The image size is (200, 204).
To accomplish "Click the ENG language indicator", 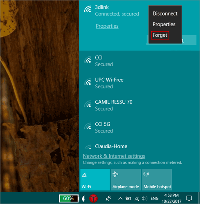I will 155,198.
